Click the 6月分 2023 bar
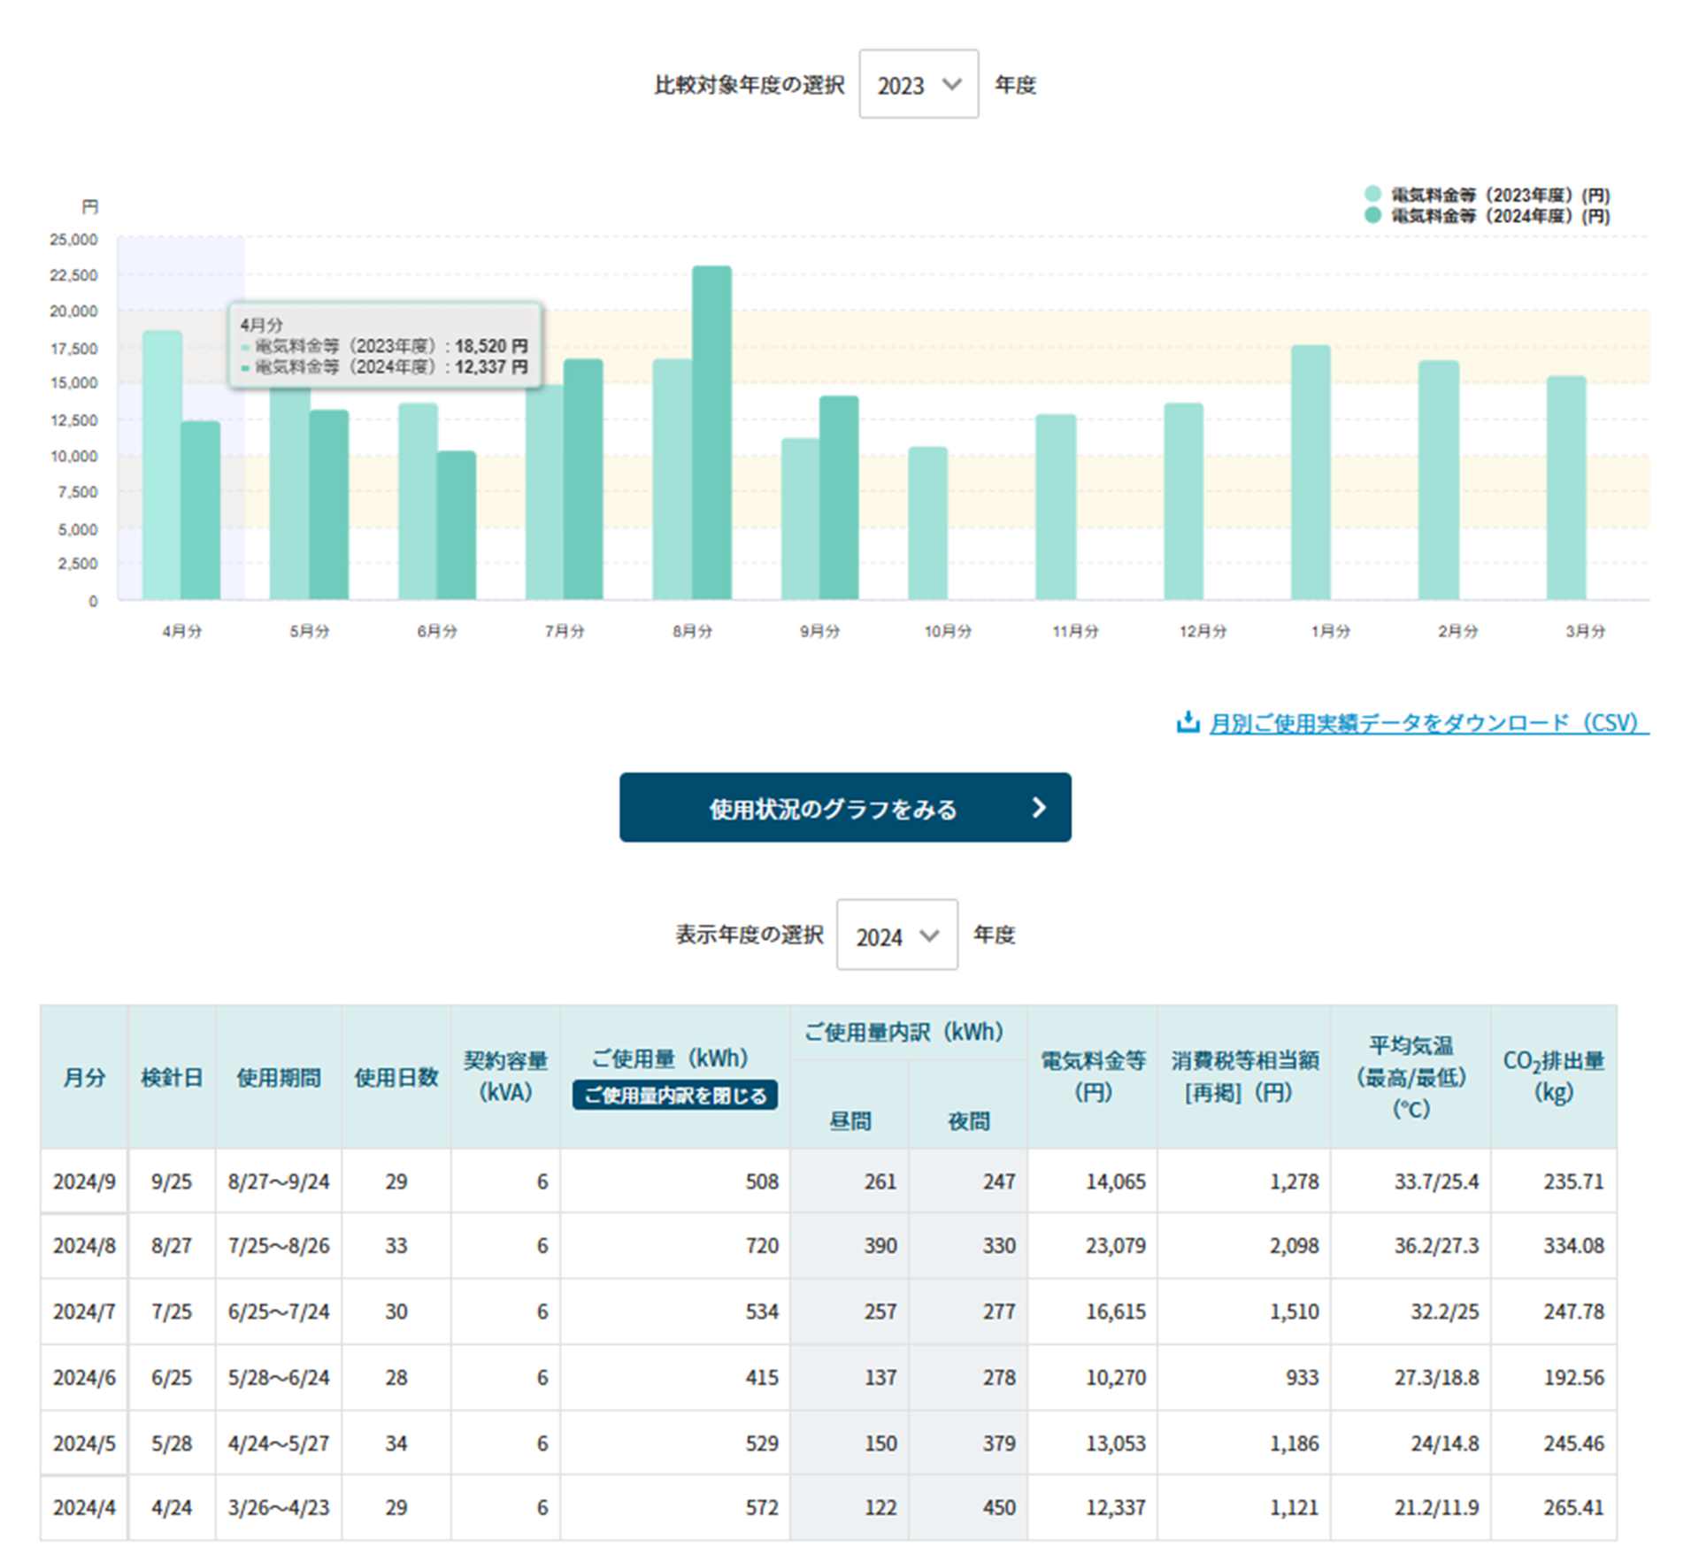 tap(418, 502)
